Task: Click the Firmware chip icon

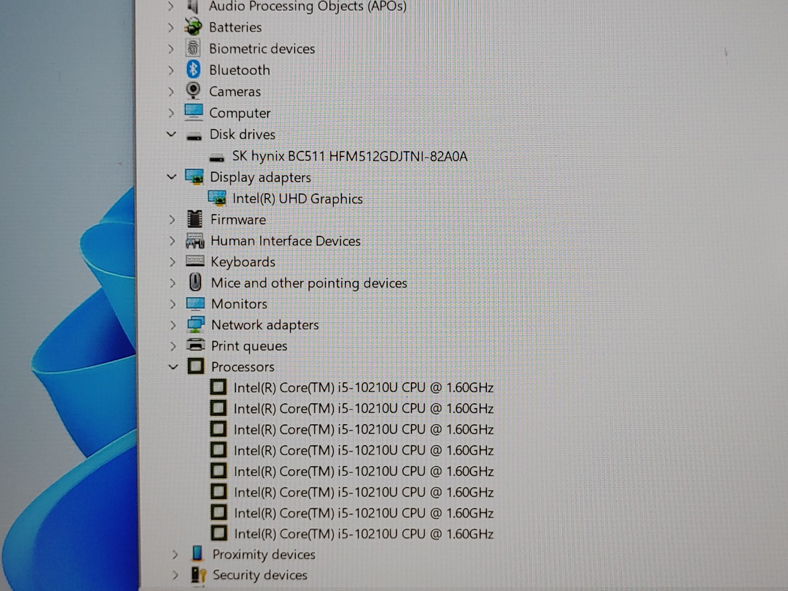Action: (x=194, y=219)
